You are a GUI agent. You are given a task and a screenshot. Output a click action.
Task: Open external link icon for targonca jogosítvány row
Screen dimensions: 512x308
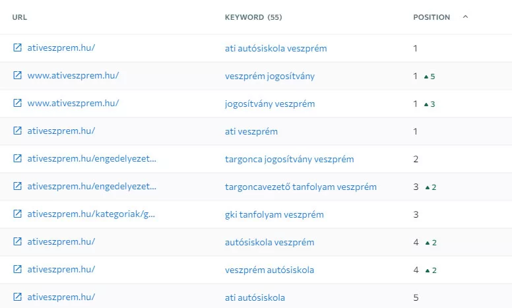[18, 159]
